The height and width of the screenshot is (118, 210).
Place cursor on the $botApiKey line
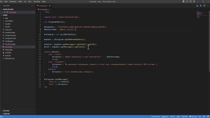point(75,27)
